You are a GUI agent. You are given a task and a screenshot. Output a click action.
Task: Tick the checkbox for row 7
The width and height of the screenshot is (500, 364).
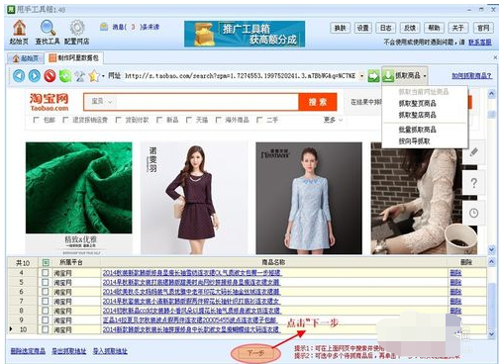(x=46, y=301)
